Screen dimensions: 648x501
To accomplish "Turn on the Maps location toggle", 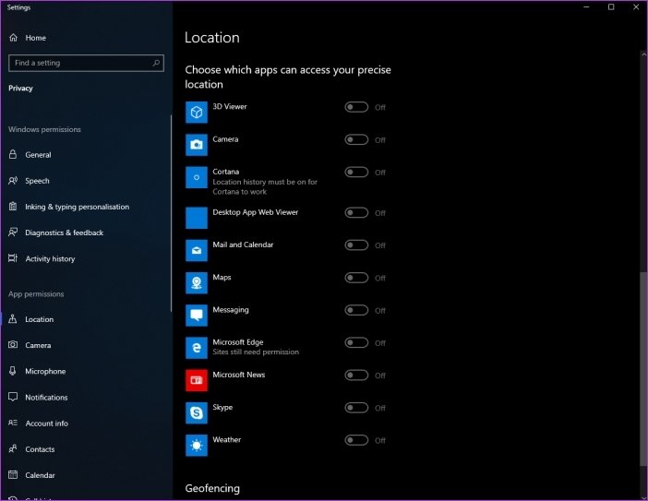I will coord(356,278).
